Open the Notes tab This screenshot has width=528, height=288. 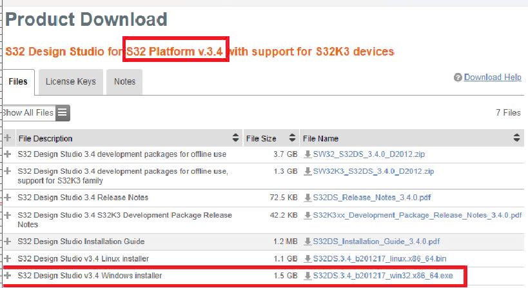click(124, 81)
